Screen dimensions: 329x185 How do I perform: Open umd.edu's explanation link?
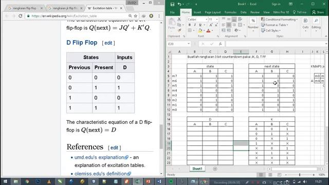101,157
